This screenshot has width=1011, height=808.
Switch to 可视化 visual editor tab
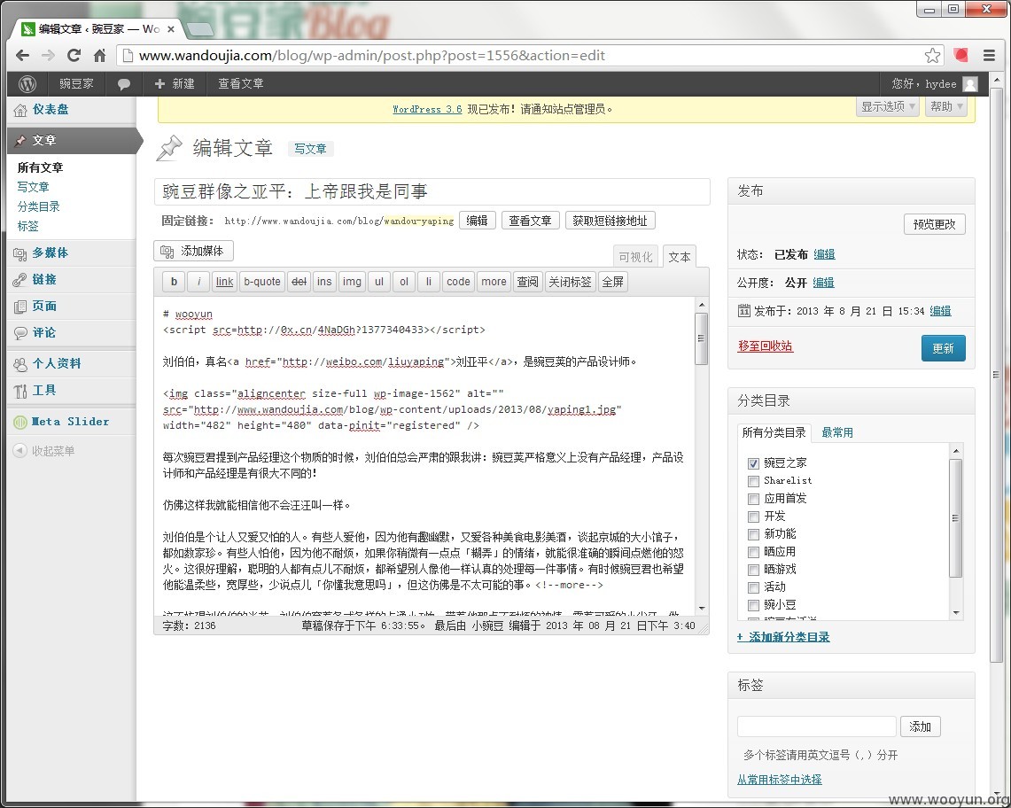[635, 257]
